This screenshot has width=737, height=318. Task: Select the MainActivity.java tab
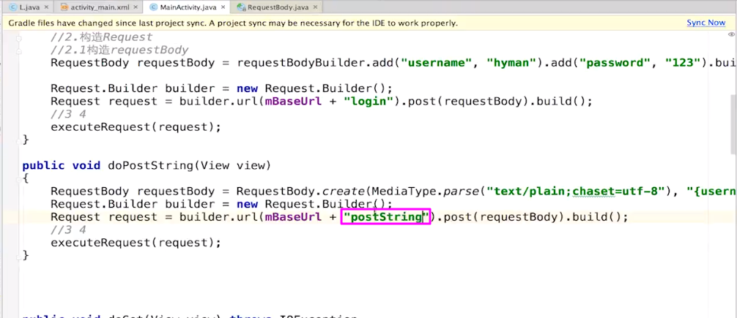pyautogui.click(x=189, y=7)
